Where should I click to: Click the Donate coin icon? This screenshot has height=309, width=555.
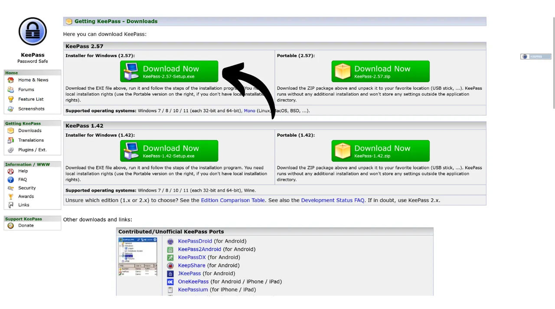11,225
